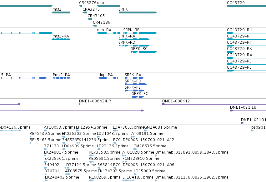Select the RE45439.5prime EST label

(45, 134)
